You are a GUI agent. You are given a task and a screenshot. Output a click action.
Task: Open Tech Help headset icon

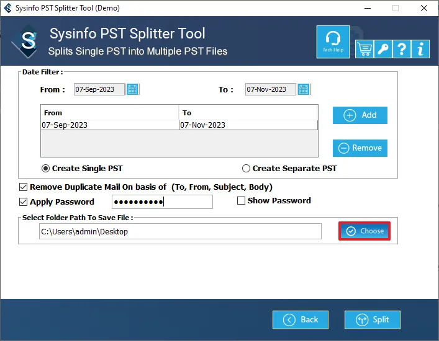pos(333,41)
